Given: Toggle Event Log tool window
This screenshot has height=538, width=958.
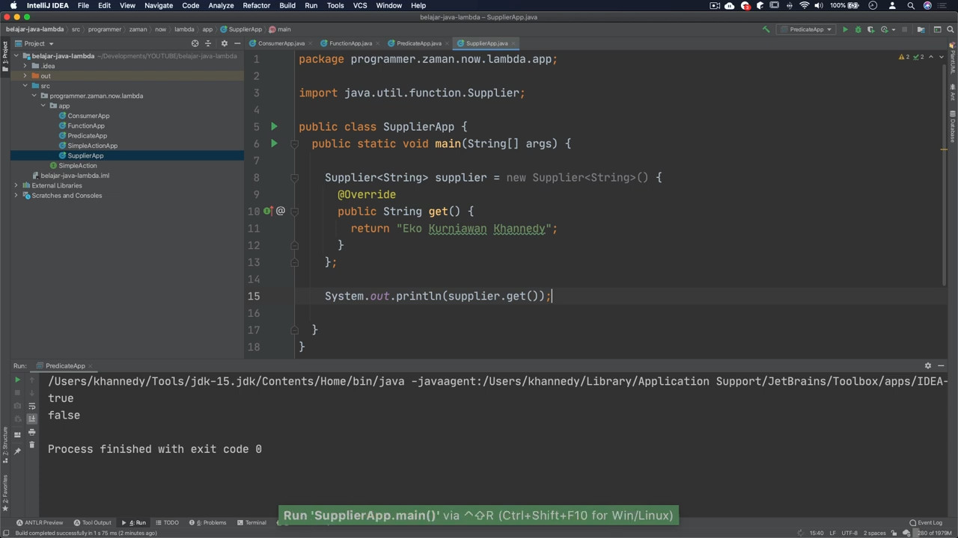Looking at the screenshot, I should coord(926,522).
